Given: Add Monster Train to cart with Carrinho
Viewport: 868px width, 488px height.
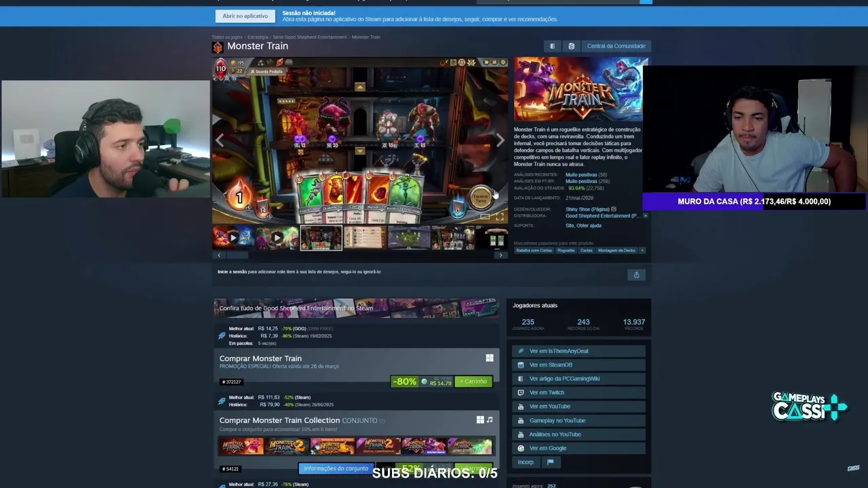Looking at the screenshot, I should (473, 382).
